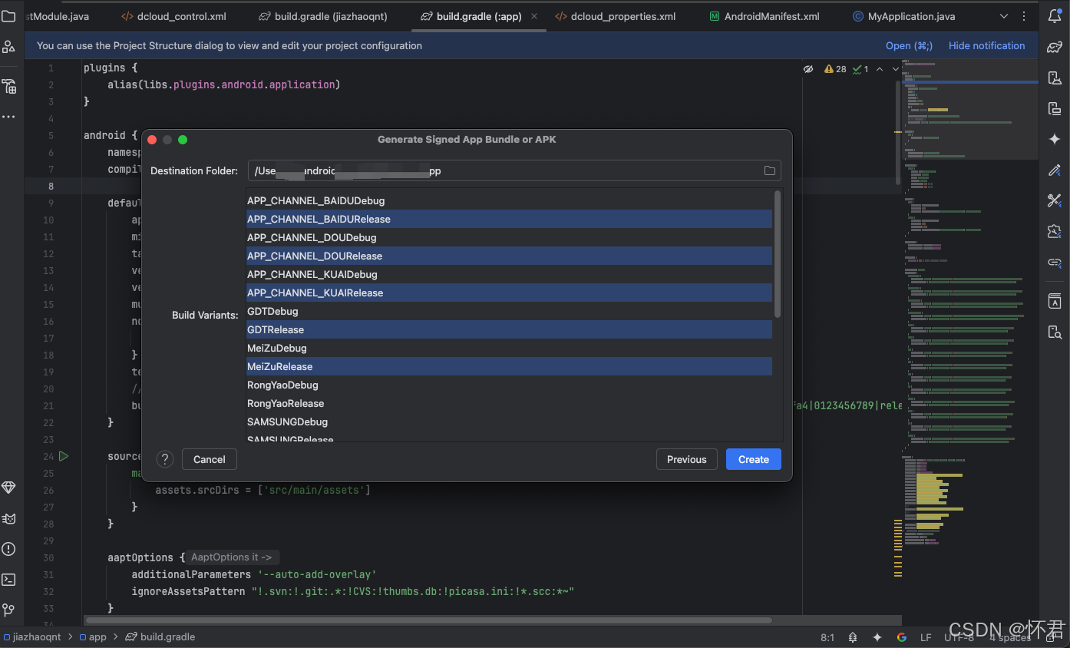Select RongYaoDebug variant

[509, 385]
